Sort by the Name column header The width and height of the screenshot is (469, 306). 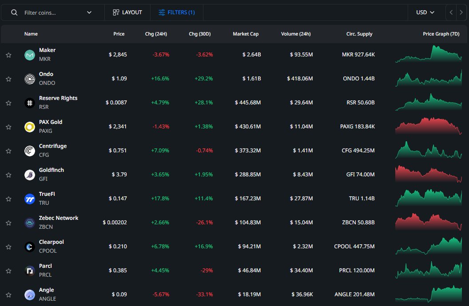coord(31,34)
